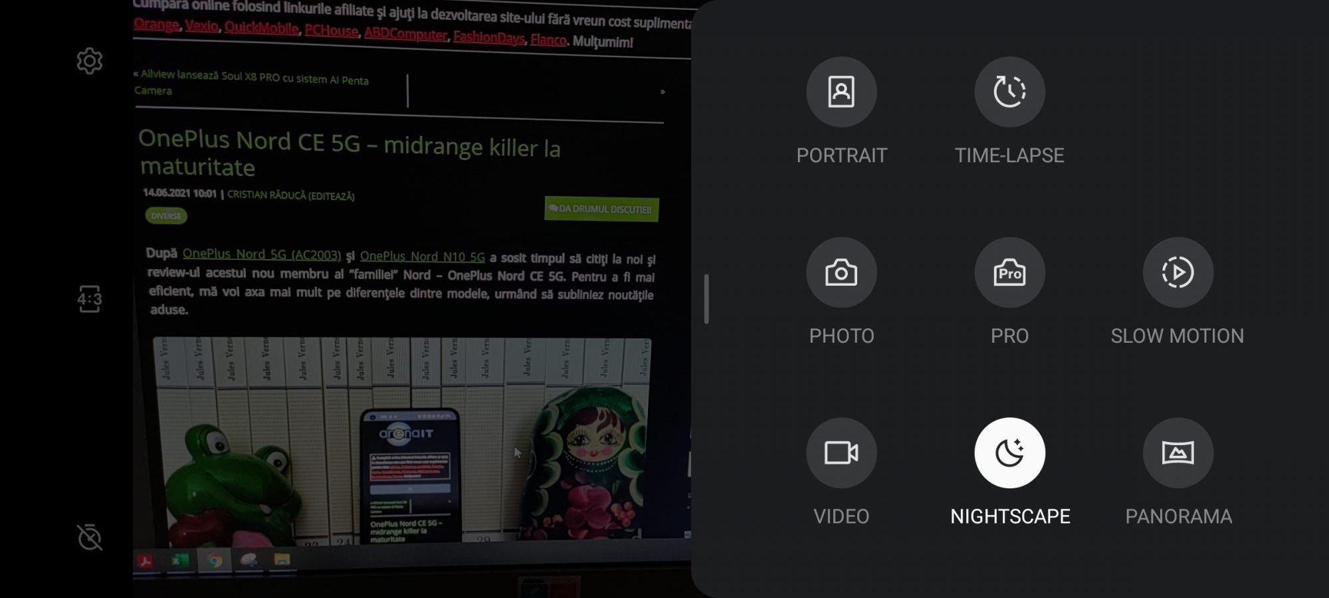This screenshot has height=598, width=1329.
Task: Tap the TIME-LAPSE text label
Action: point(1009,155)
